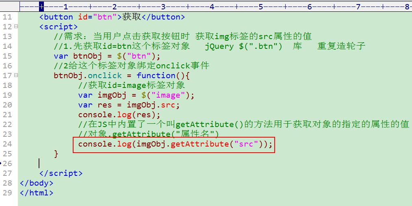Click the current-line arrow marker beside line 26
Image resolution: width=412 pixels, height=206 pixels.
tap(1, 163)
